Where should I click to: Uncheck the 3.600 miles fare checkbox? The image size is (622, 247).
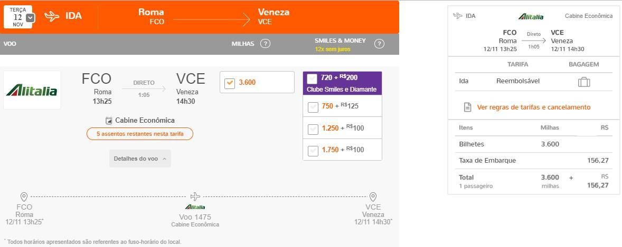[230, 84]
